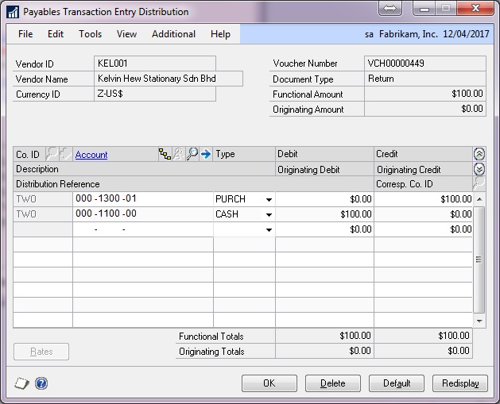500x404 pixels.
Task: Click the Rates button
Action: click(x=41, y=352)
